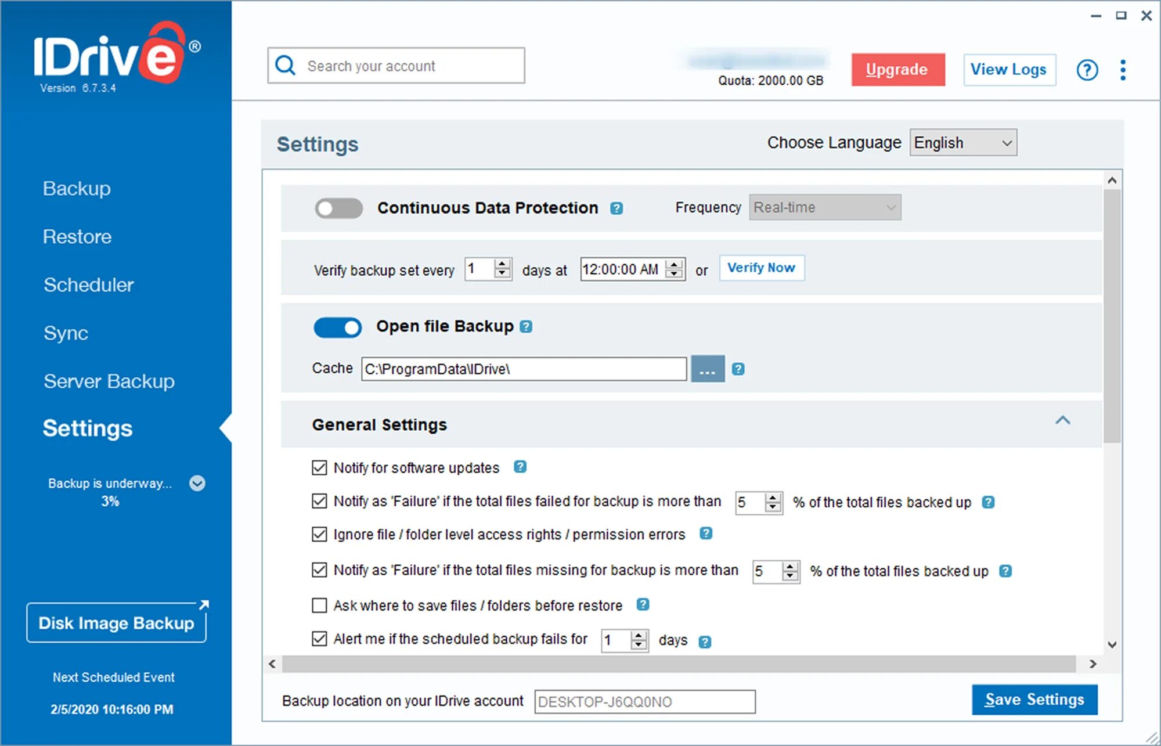Check Ask where to save files before restore
The height and width of the screenshot is (746, 1161).
(319, 606)
